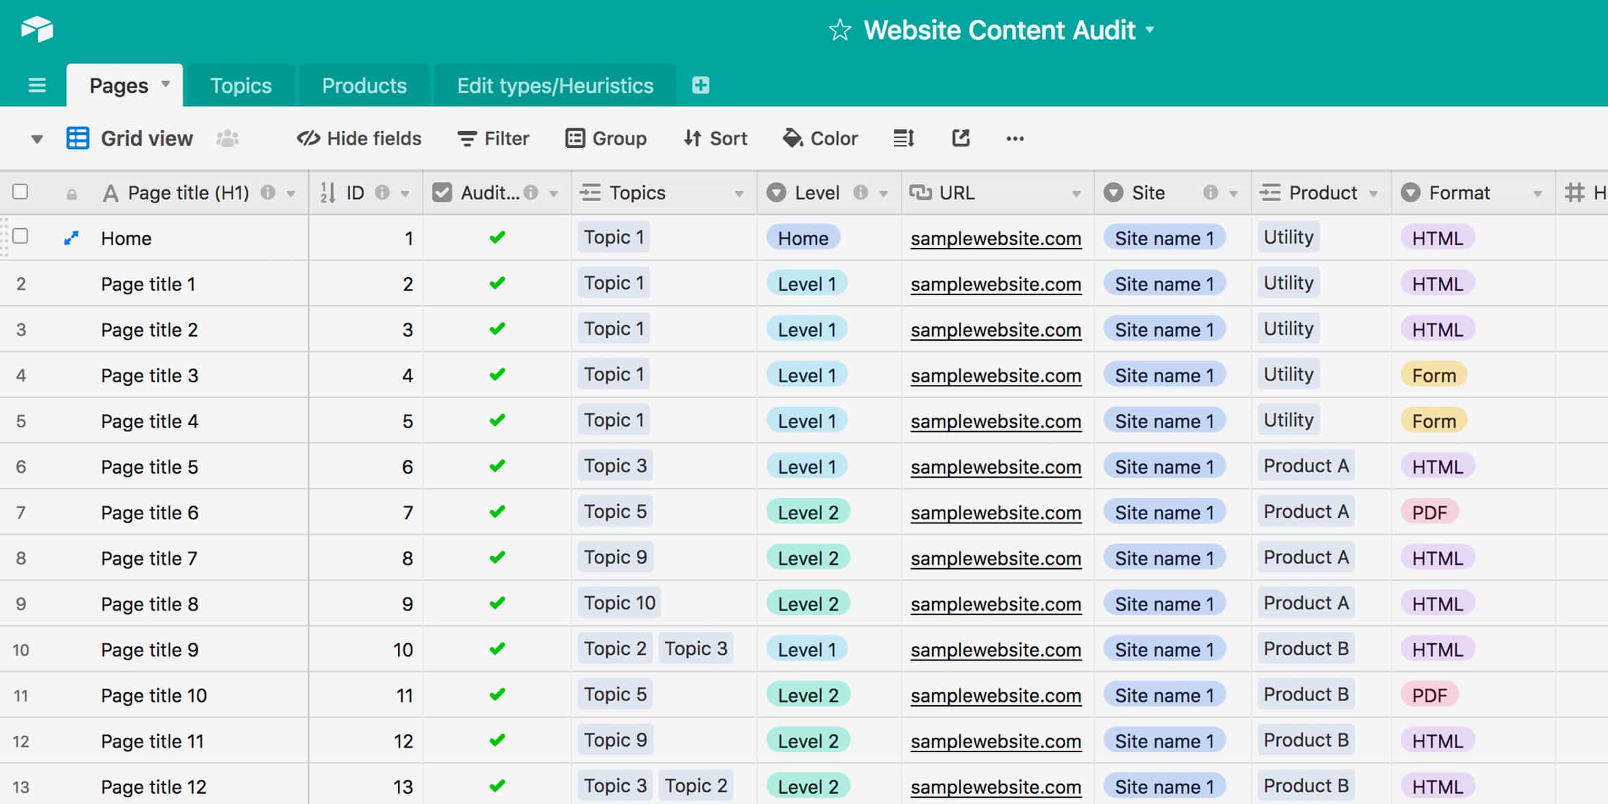
Task: Click the lock icon in header row
Action: (x=72, y=194)
